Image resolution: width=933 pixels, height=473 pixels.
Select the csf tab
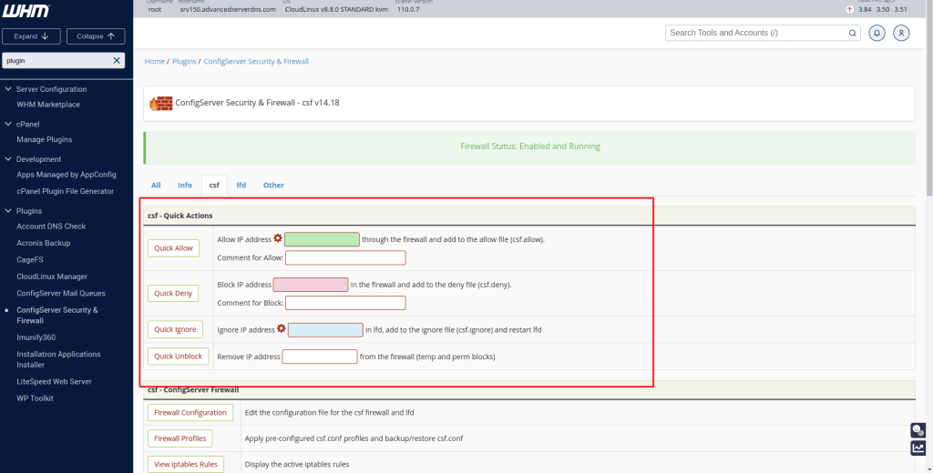click(x=214, y=186)
